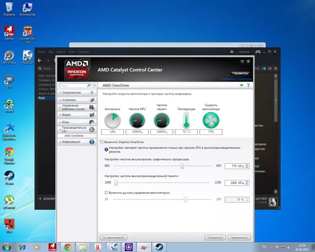The width and height of the screenshot is (315, 252).
Task: Open the Steam taskbar button
Action: click(x=159, y=247)
